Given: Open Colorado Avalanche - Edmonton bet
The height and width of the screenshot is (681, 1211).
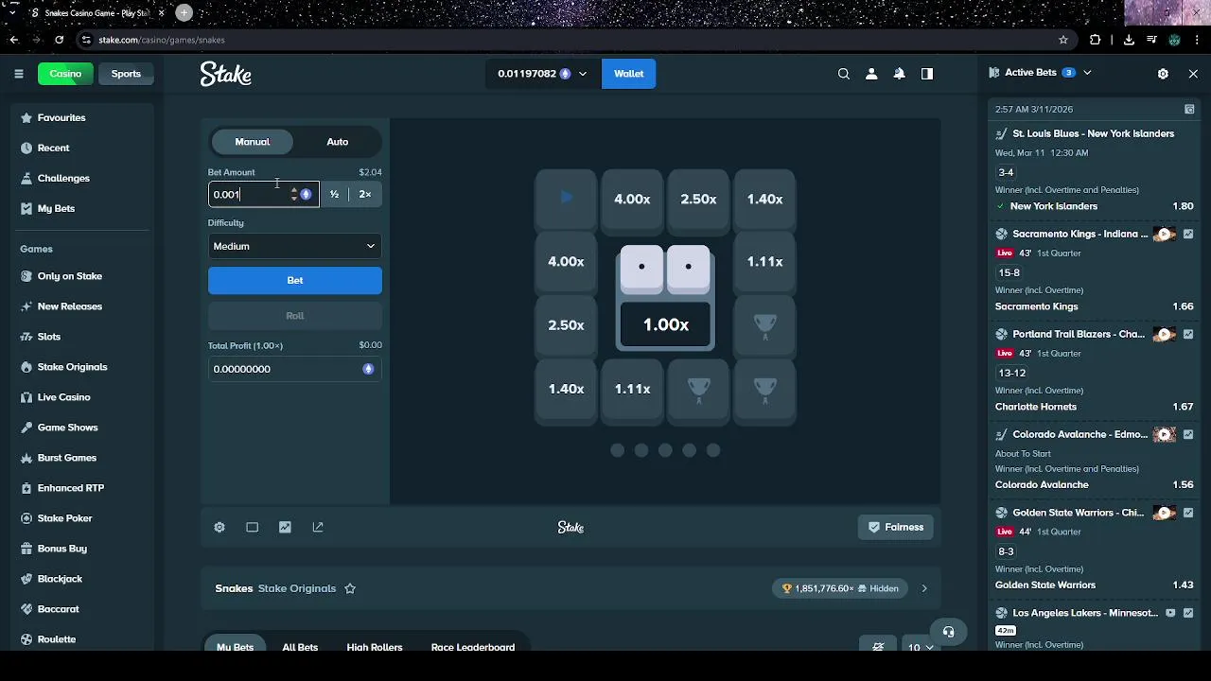Looking at the screenshot, I should (x=1079, y=434).
